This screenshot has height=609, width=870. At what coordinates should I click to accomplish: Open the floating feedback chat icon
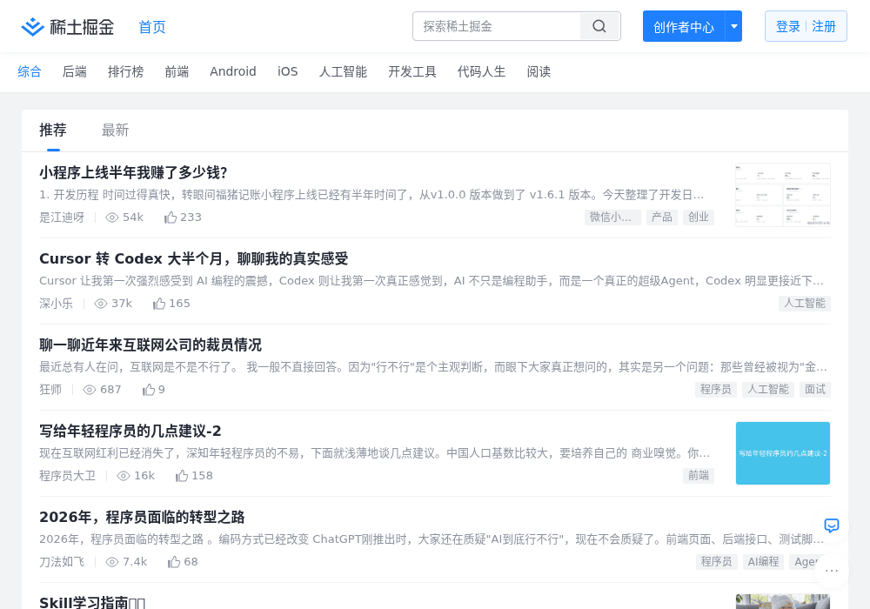pos(831,525)
